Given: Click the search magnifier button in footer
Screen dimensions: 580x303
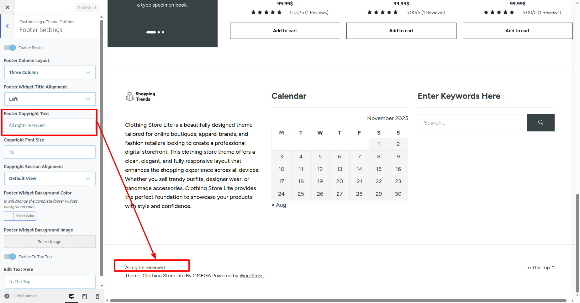Looking at the screenshot, I should [540, 123].
